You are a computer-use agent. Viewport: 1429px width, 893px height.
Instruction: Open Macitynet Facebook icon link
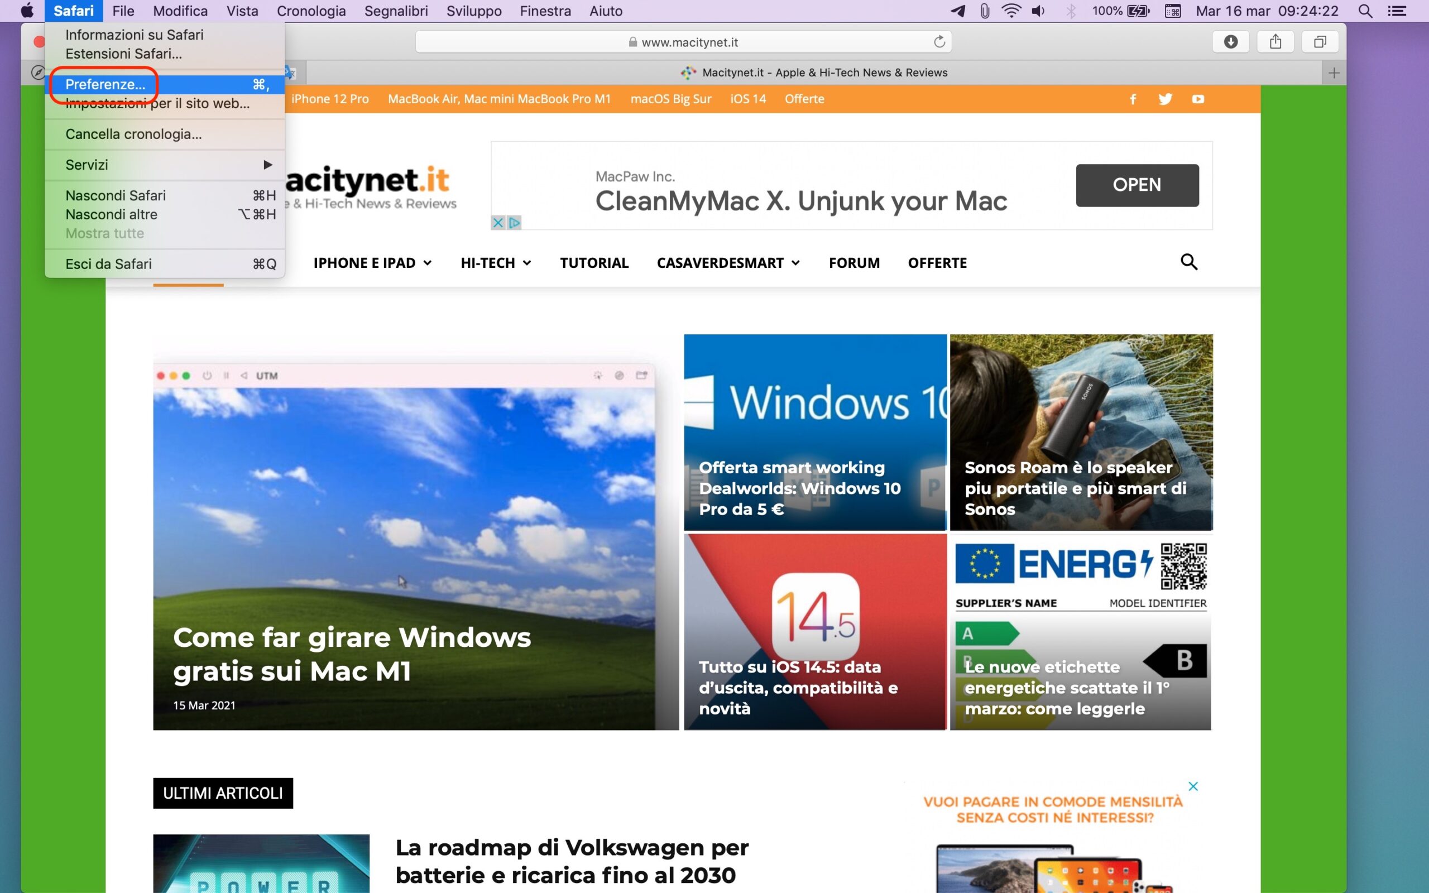[1133, 99]
